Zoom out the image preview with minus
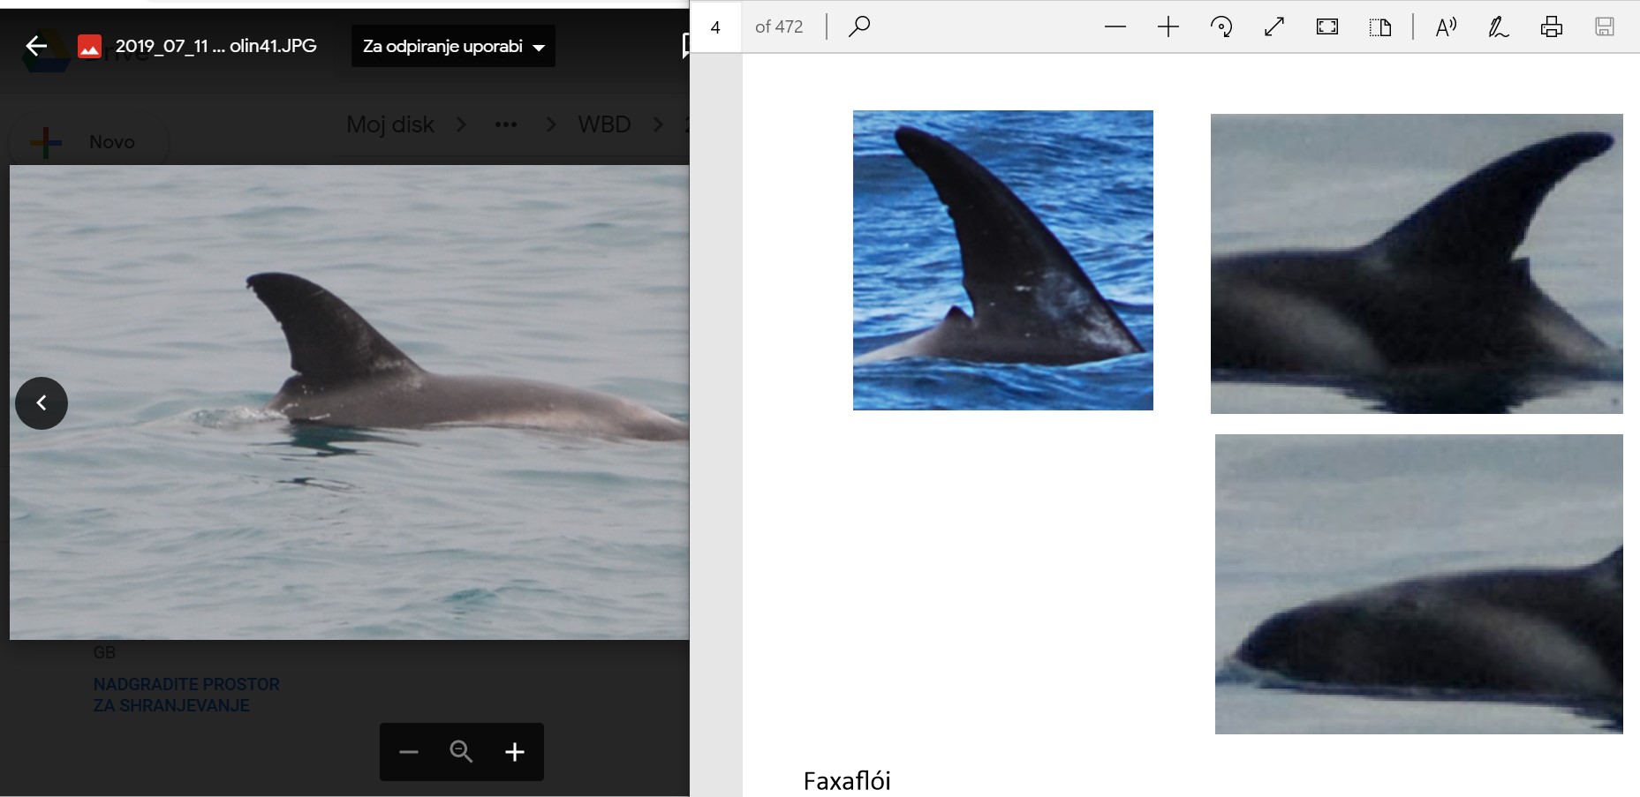The height and width of the screenshot is (797, 1640). pos(408,752)
